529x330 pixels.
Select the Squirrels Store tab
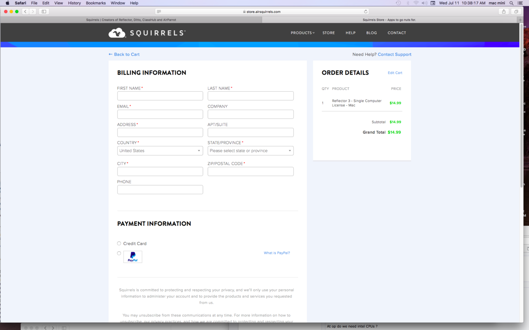click(390, 20)
